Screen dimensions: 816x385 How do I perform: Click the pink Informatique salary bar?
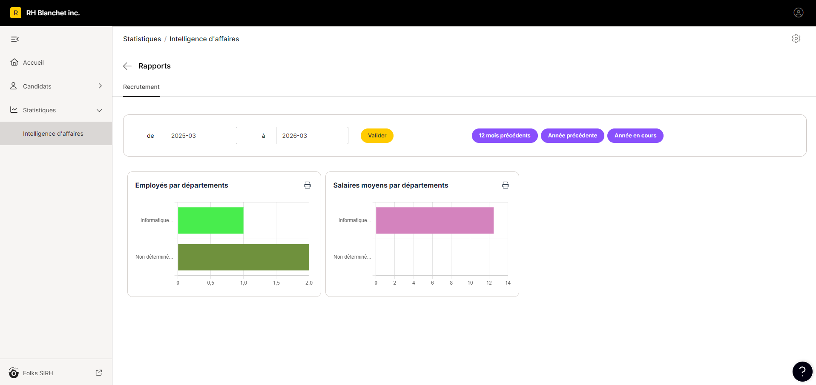(435, 220)
